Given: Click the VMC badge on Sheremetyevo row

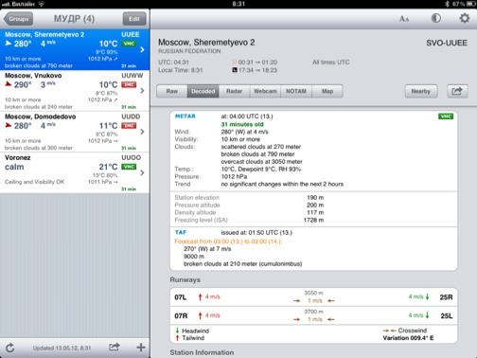Looking at the screenshot, I should (x=129, y=44).
